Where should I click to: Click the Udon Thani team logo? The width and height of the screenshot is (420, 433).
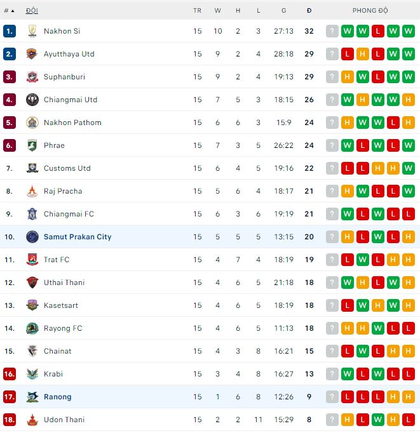(32, 420)
